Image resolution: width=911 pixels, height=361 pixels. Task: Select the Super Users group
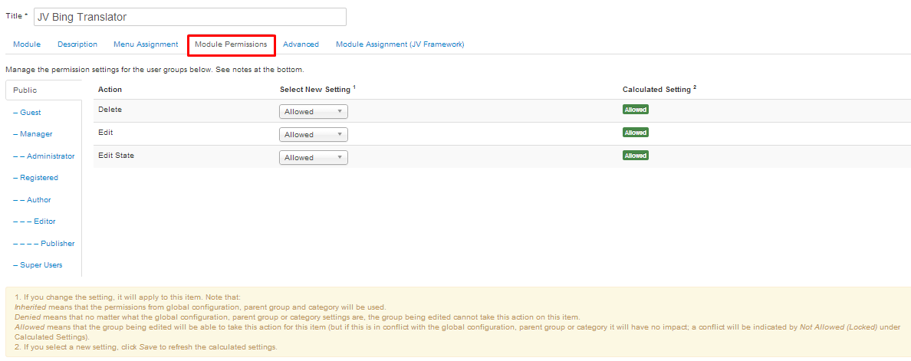tap(41, 265)
